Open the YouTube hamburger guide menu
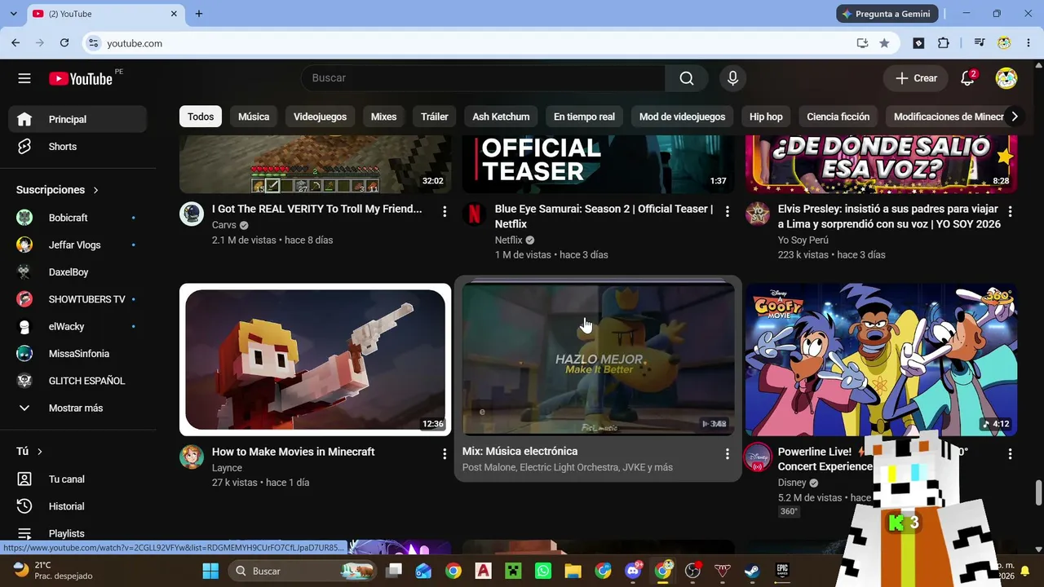 click(x=24, y=78)
